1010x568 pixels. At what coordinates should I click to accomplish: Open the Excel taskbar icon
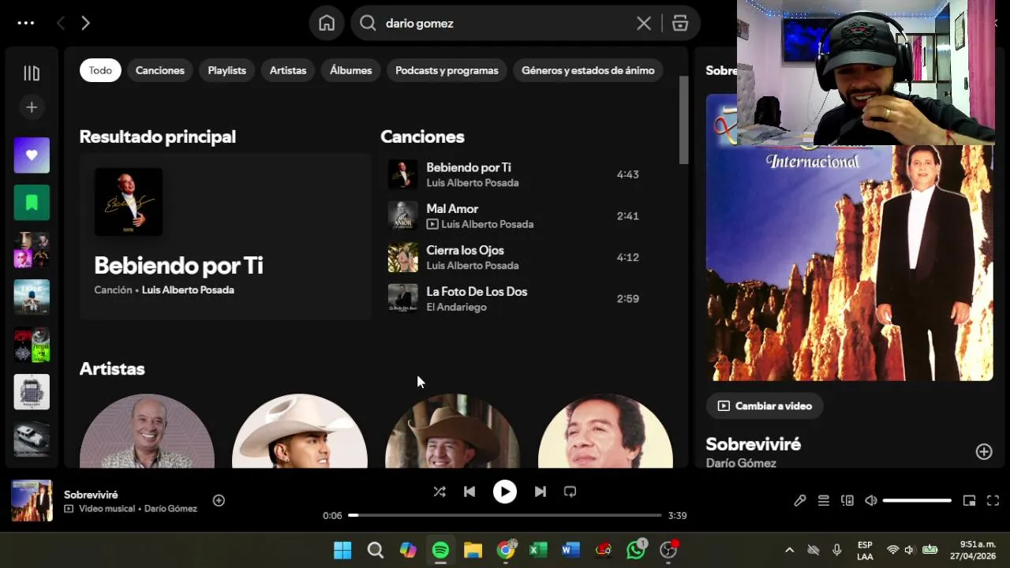pyautogui.click(x=538, y=550)
